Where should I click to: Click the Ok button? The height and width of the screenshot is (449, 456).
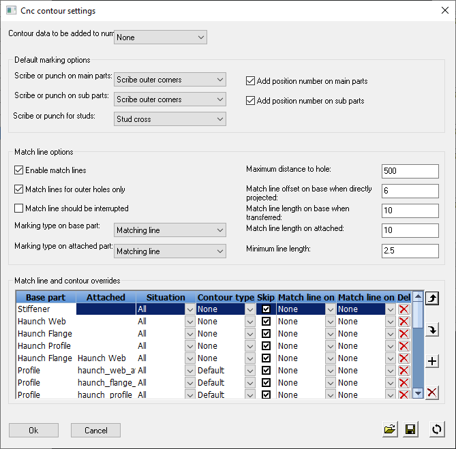pos(33,430)
